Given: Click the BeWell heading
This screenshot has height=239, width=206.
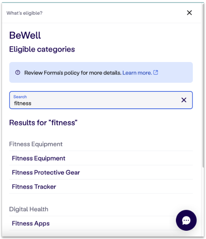Looking at the screenshot, I should coord(25,36).
